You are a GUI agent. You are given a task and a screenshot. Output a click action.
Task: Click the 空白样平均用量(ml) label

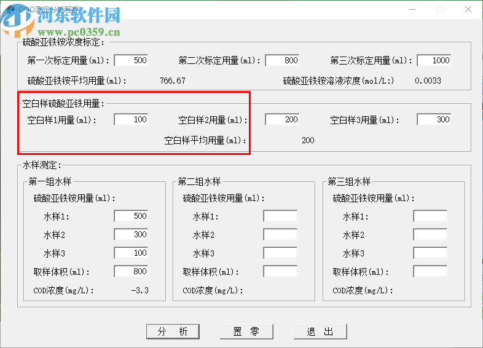click(205, 141)
